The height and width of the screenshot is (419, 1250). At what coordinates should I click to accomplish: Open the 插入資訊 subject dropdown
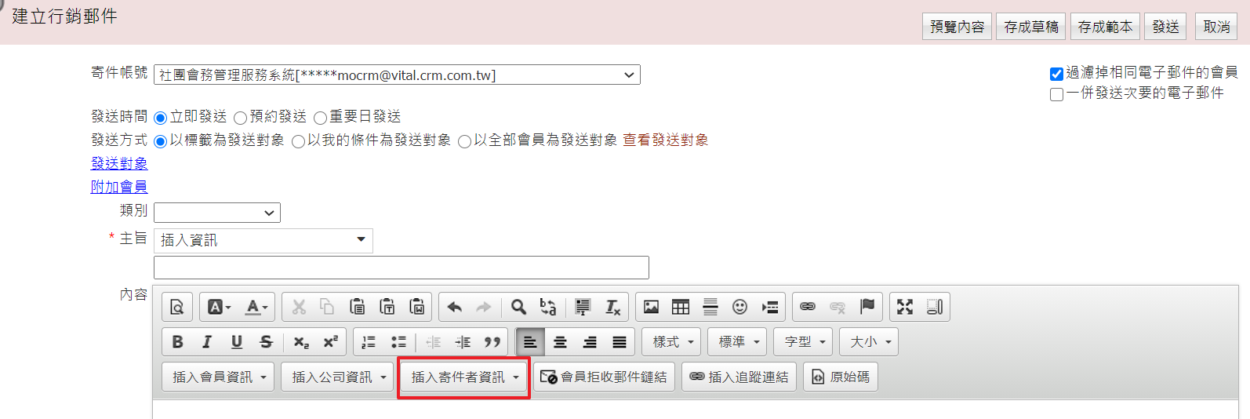pos(263,240)
